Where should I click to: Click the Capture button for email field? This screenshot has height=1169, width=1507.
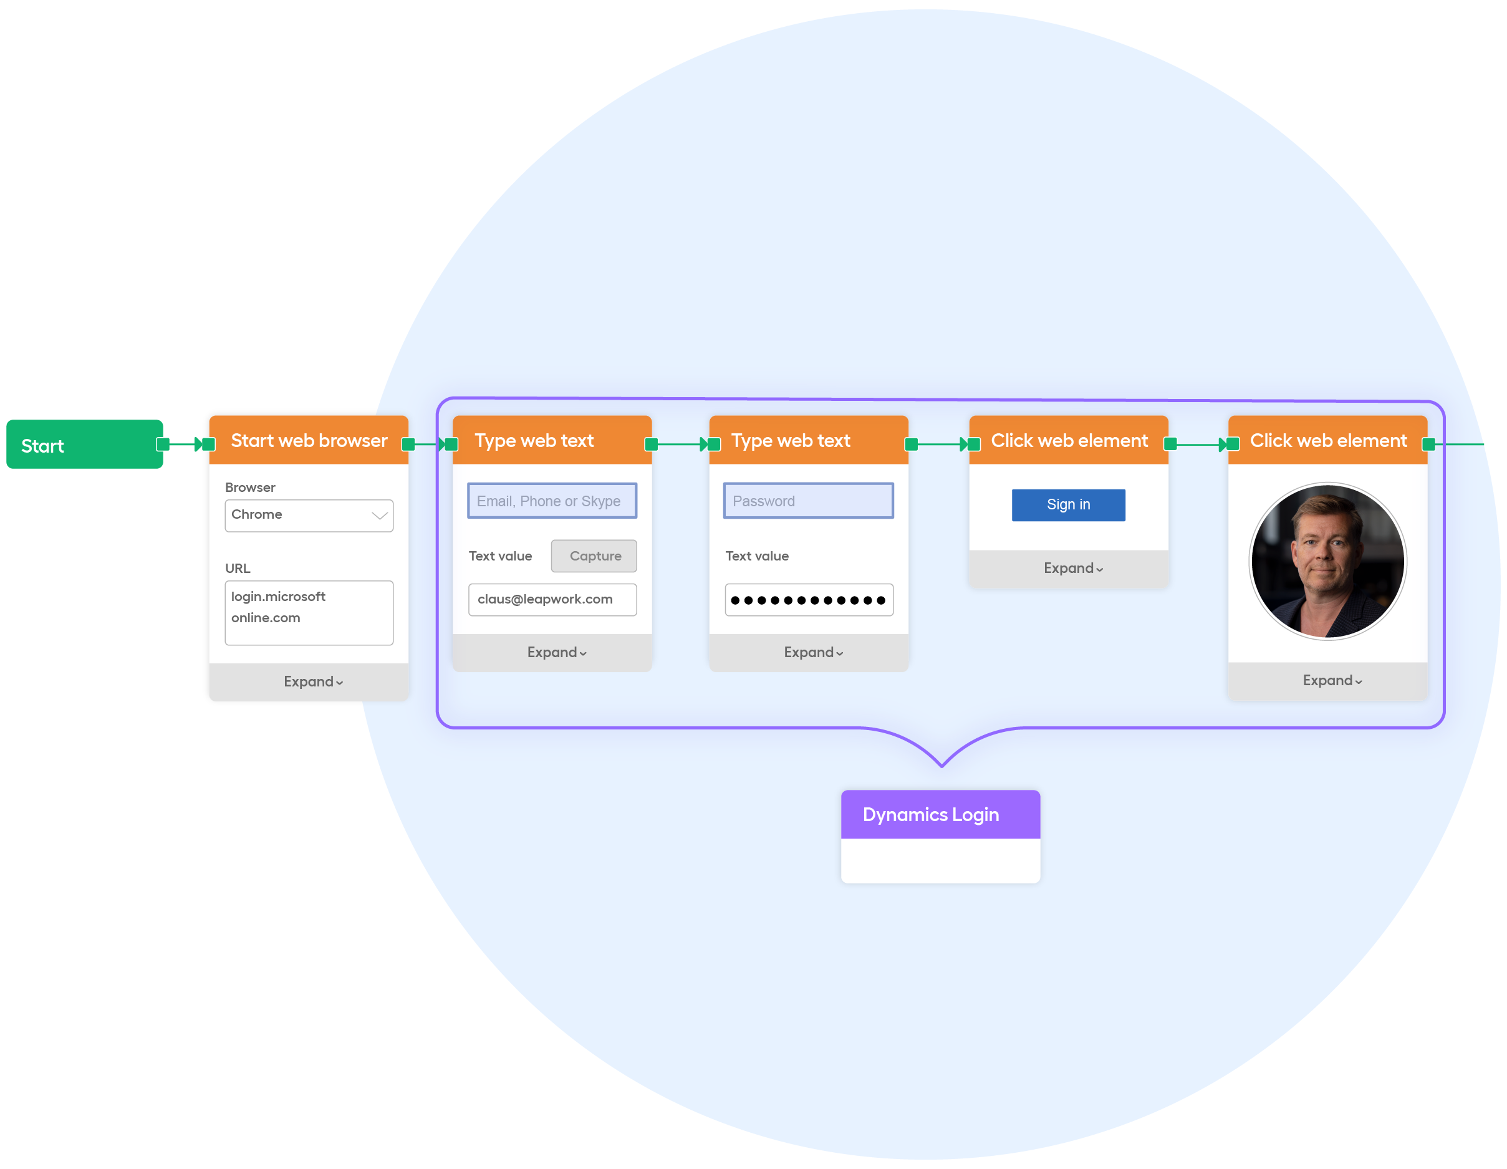coord(595,555)
